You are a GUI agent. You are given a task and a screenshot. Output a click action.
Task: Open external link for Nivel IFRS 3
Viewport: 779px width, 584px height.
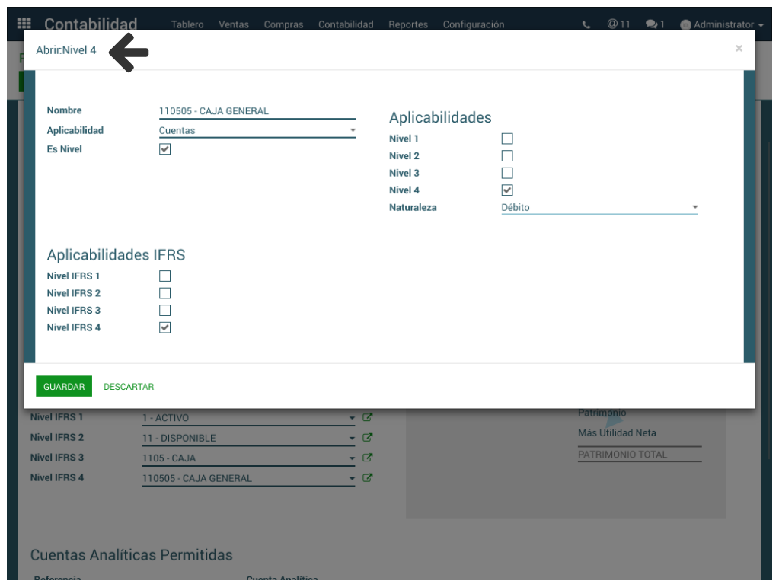(x=367, y=458)
